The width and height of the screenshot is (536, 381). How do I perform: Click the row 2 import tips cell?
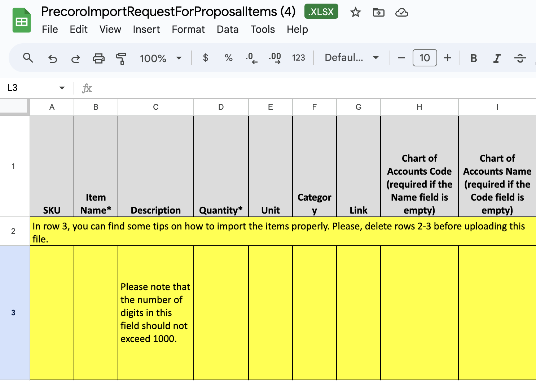(x=283, y=232)
